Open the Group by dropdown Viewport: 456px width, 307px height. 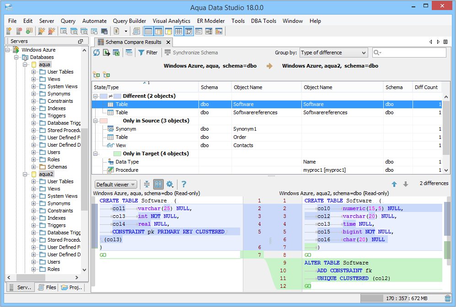click(333, 53)
